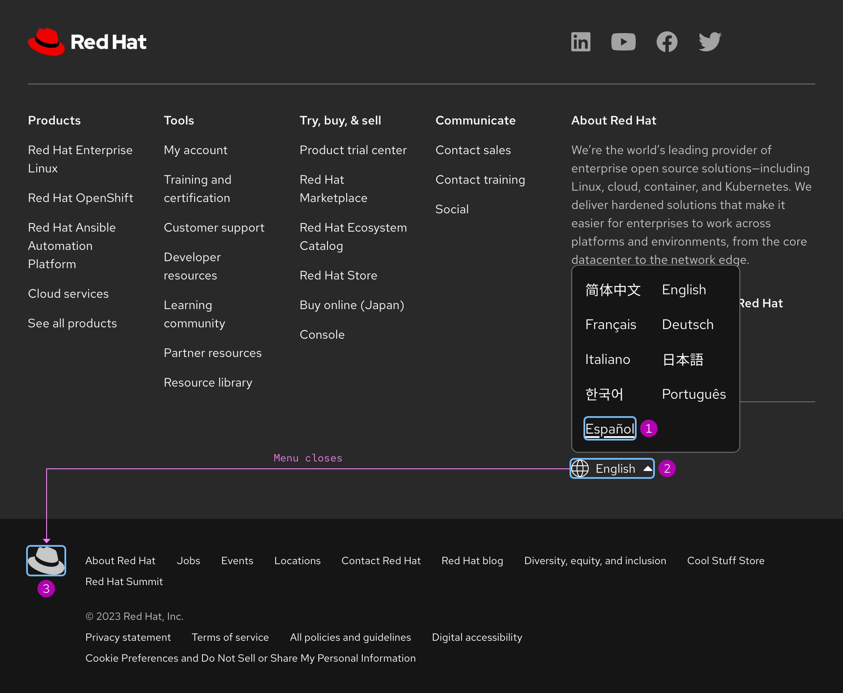Visit the Red Hat blog
Viewport: 843px width, 693px height.
click(x=472, y=560)
